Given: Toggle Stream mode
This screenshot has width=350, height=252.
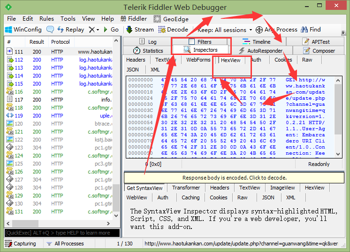Looking at the screenshot, I should pos(140,30).
